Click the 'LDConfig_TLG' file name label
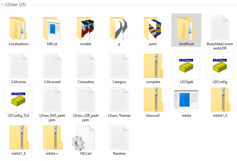237x161 pixels. pos(19,116)
